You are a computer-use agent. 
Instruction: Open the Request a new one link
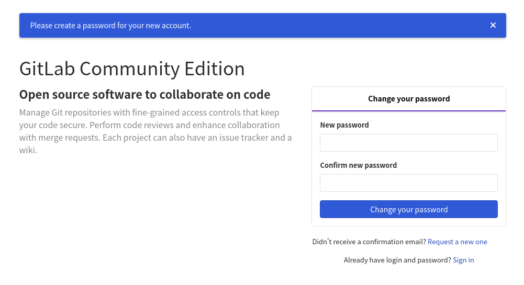457,242
